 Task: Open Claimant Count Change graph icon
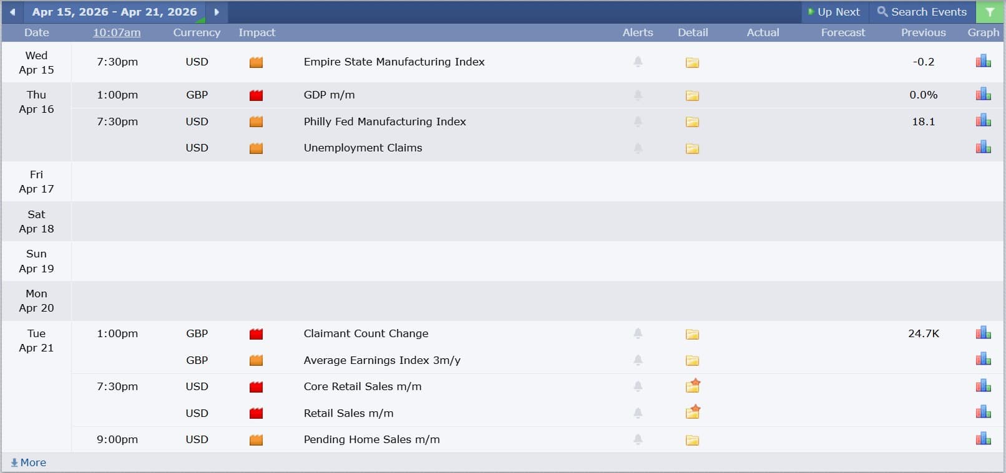pyautogui.click(x=984, y=333)
